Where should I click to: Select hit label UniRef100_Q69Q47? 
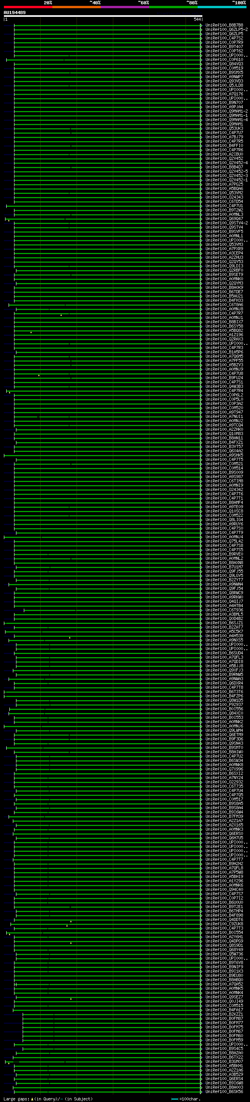click(224, 219)
